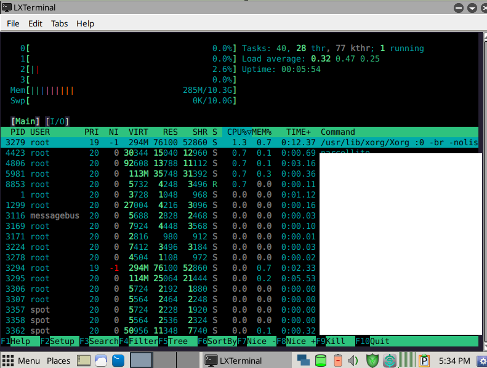Open the file manager icon in taskbar
This screenshot has height=368, width=487.
[x=84, y=361]
